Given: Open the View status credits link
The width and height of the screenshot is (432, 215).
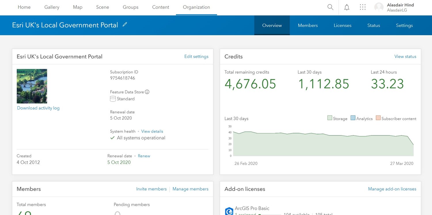Looking at the screenshot, I should pos(405,56).
